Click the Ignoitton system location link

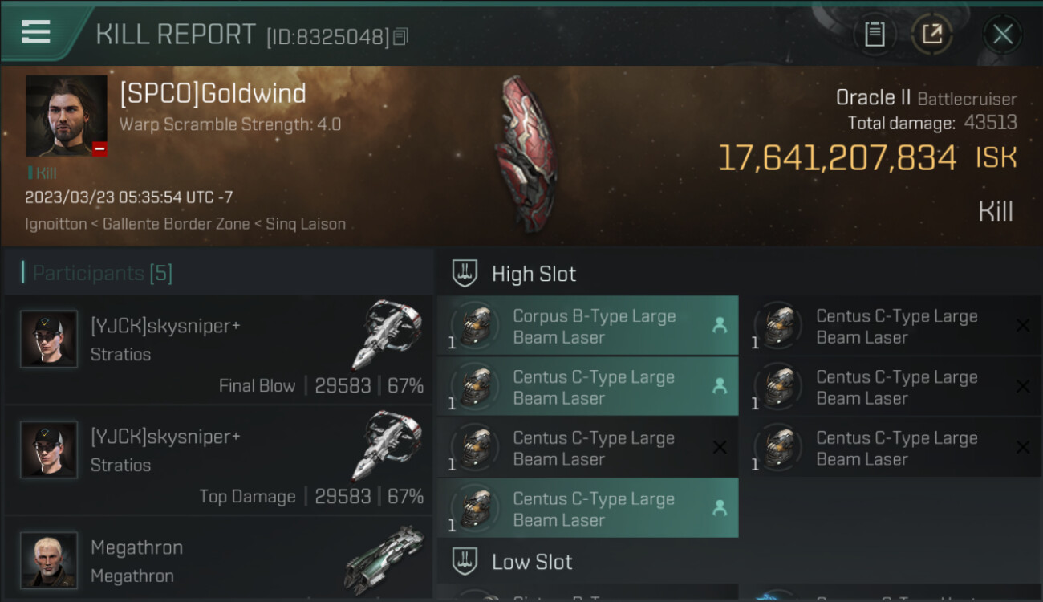[55, 224]
